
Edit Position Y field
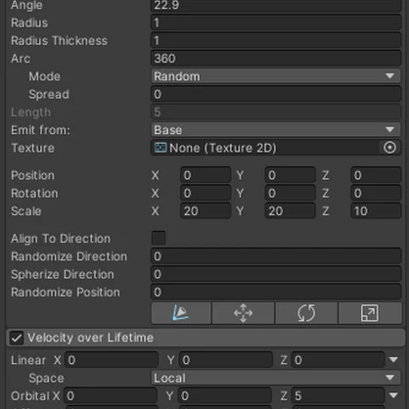pyautogui.click(x=291, y=175)
